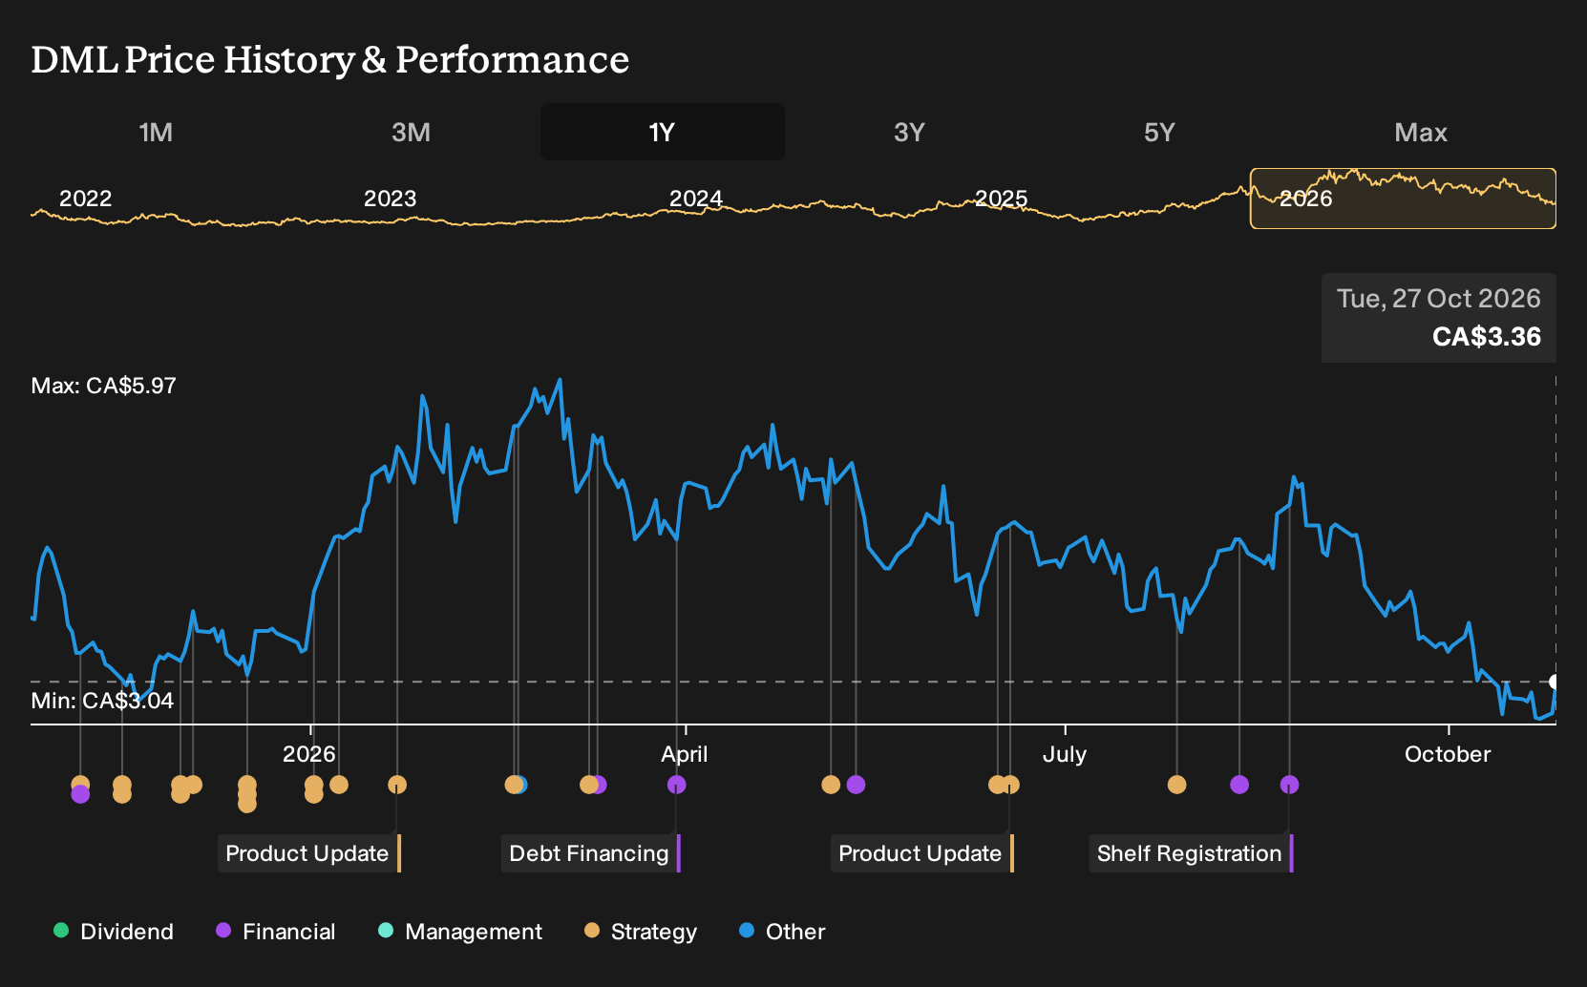1587x987 pixels.
Task: Show the Max time range
Action: click(x=1421, y=133)
